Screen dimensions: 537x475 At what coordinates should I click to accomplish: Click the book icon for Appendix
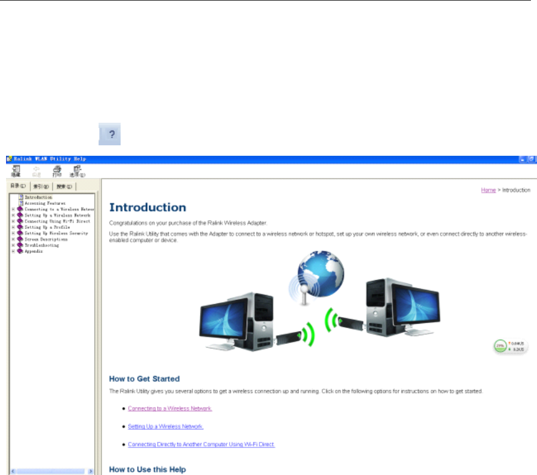(20, 251)
